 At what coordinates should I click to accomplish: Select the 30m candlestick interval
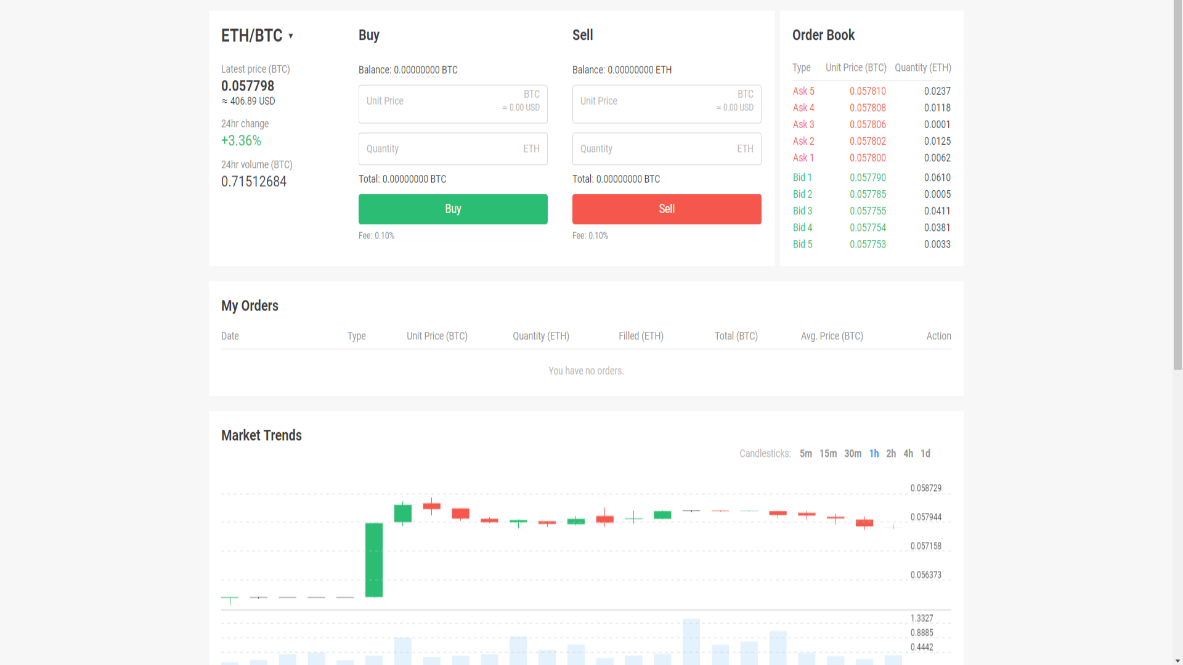[x=853, y=454]
